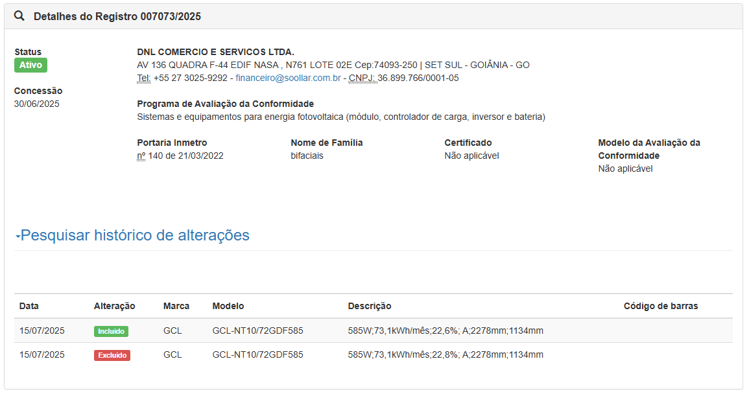Click the small caret before Pesquisar histórico
749x394 pixels.
pos(18,237)
